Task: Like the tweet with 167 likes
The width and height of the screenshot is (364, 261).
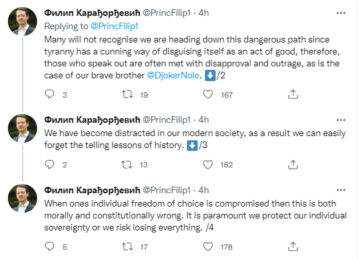Action: coord(208,94)
